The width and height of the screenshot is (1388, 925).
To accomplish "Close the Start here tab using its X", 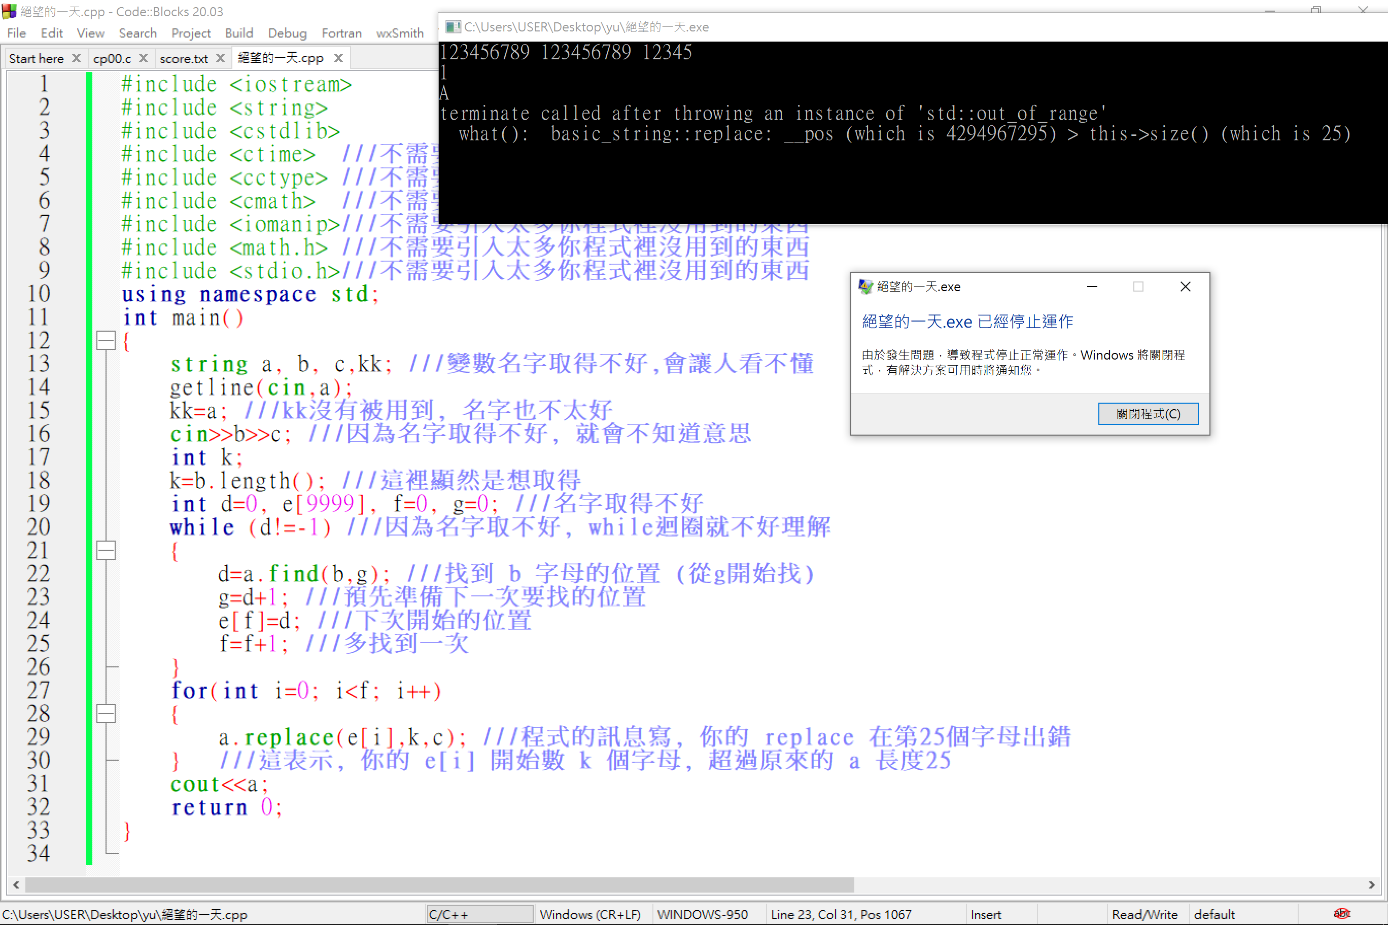I will click(77, 58).
